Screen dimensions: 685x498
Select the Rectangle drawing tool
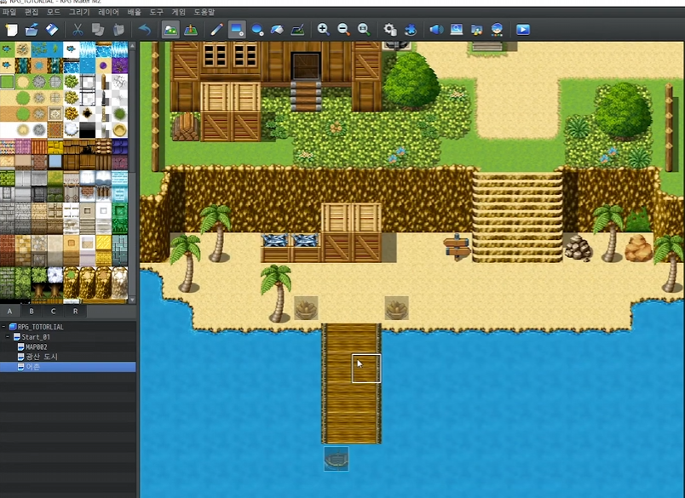pyautogui.click(x=237, y=30)
